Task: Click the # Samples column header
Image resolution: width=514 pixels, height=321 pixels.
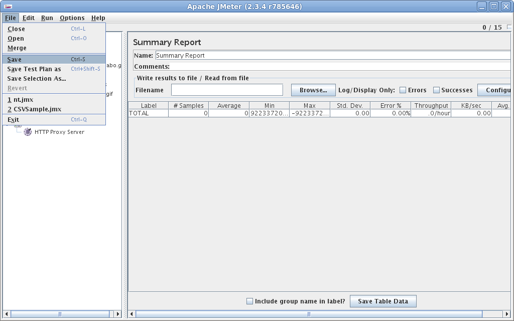Action: point(189,105)
